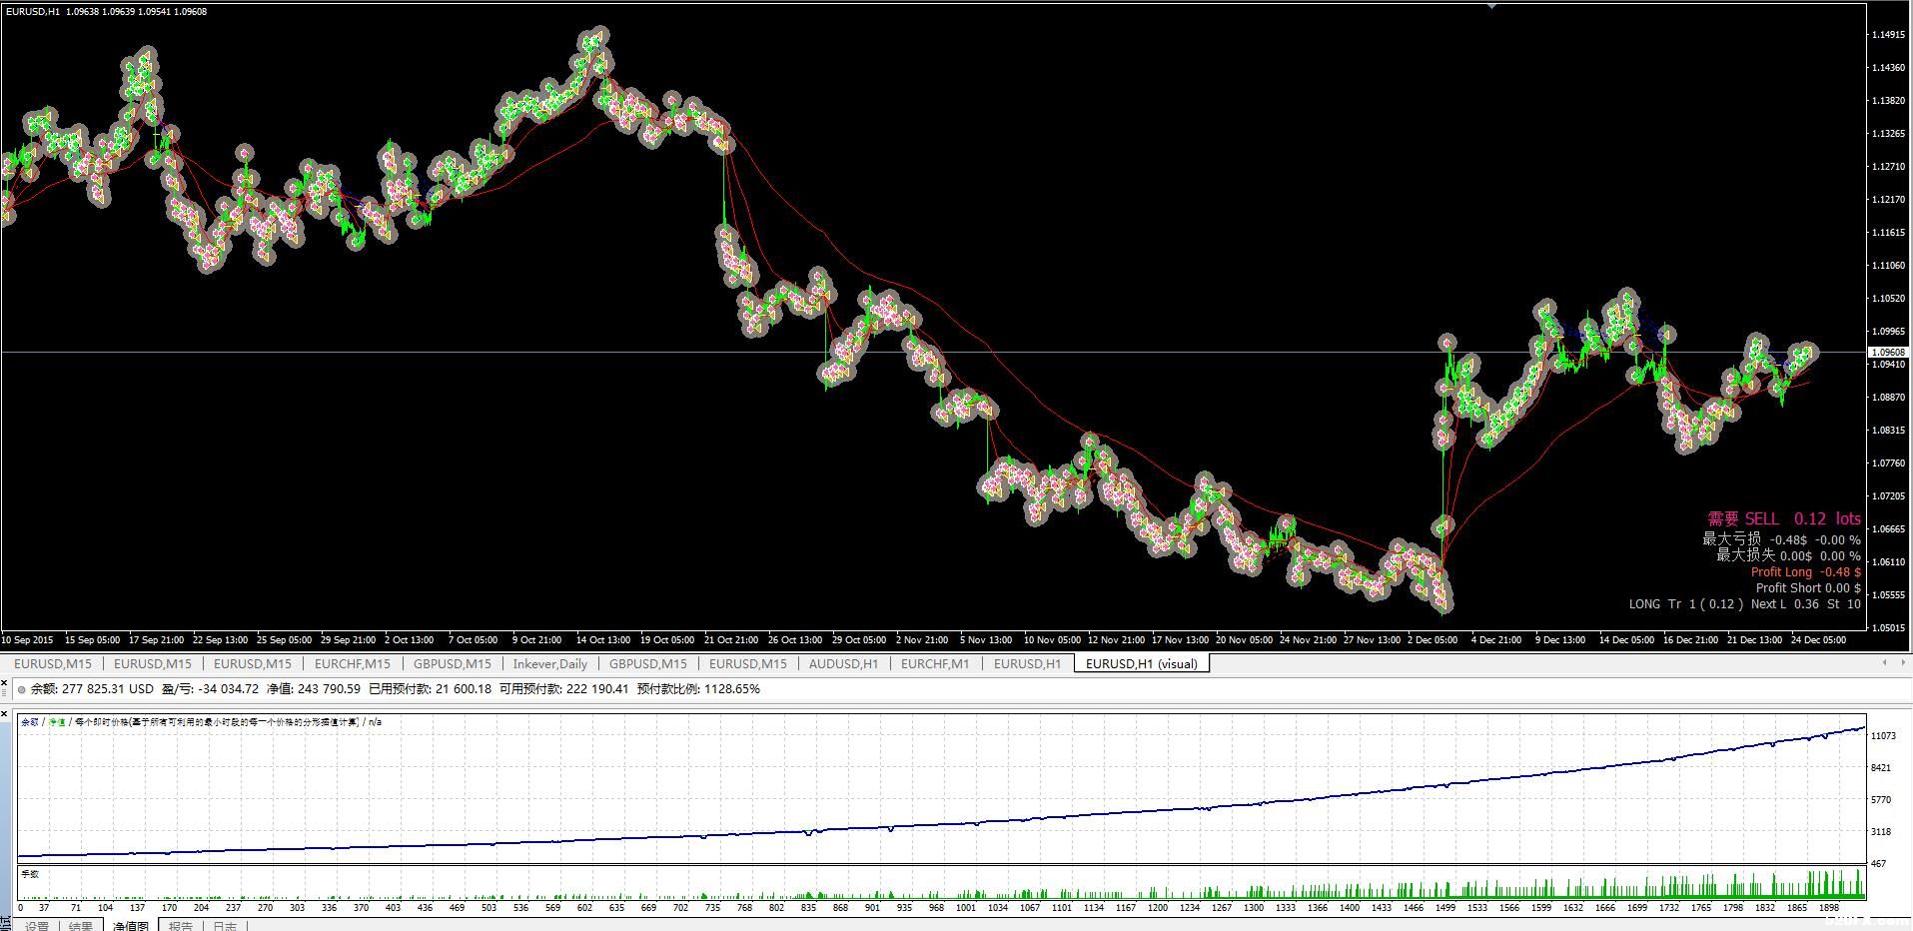Click the 1.14915 price axis label
The width and height of the screenshot is (1913, 931).
[1890, 35]
